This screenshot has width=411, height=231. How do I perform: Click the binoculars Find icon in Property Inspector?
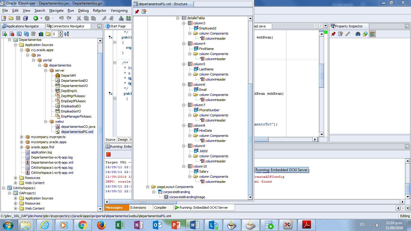point(358,34)
